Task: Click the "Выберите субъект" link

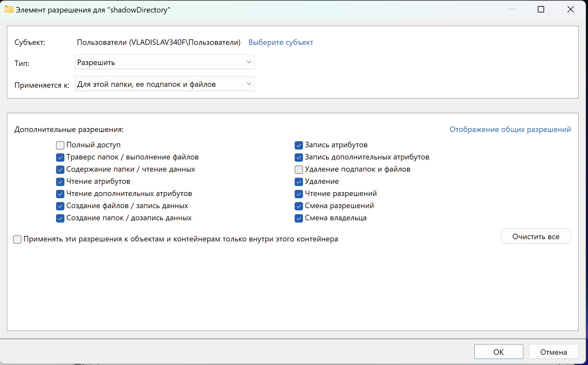Action: coord(281,42)
